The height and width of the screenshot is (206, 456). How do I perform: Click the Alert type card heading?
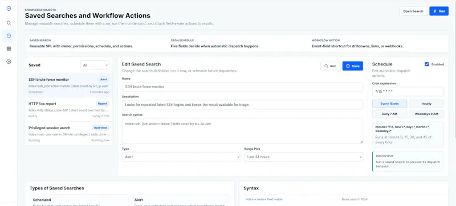(139, 200)
